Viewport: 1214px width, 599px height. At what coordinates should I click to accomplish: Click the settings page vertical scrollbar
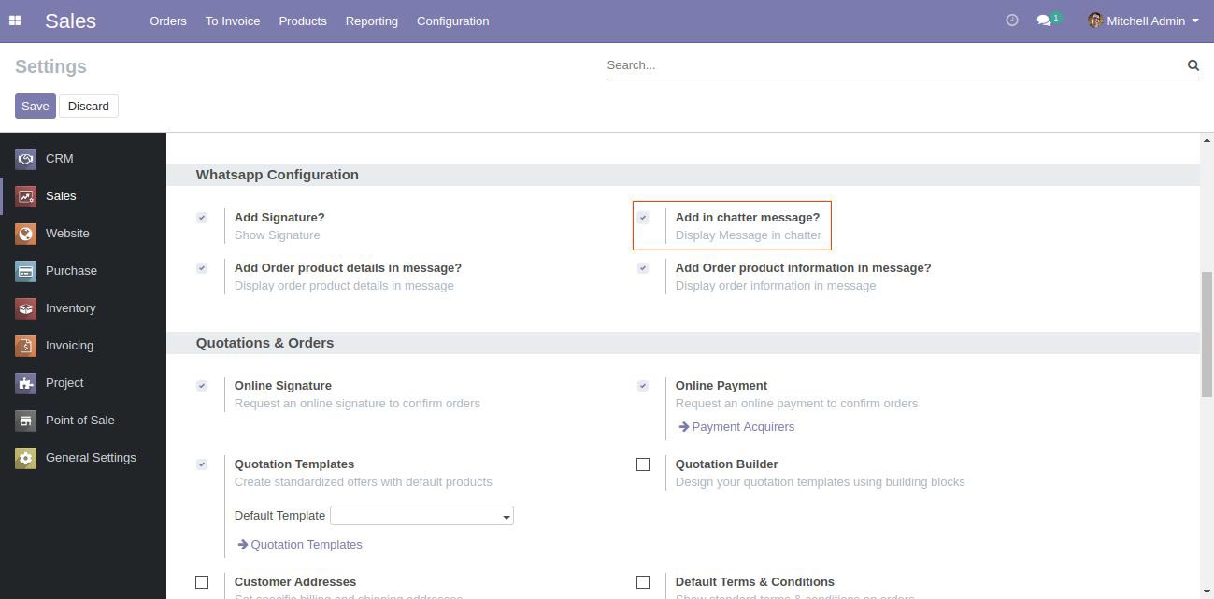[x=1207, y=336]
